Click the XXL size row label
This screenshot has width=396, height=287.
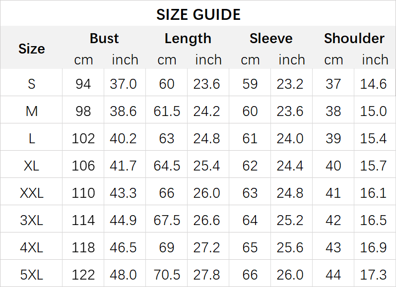(x=31, y=192)
